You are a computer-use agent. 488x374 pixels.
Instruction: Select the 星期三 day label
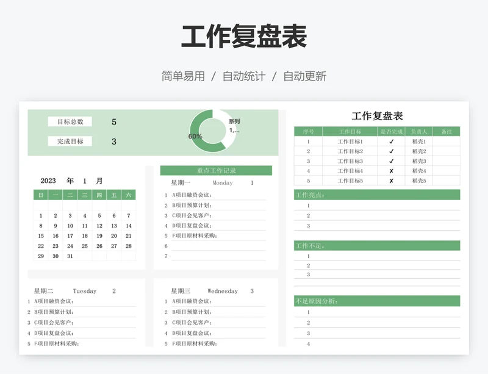click(x=181, y=291)
